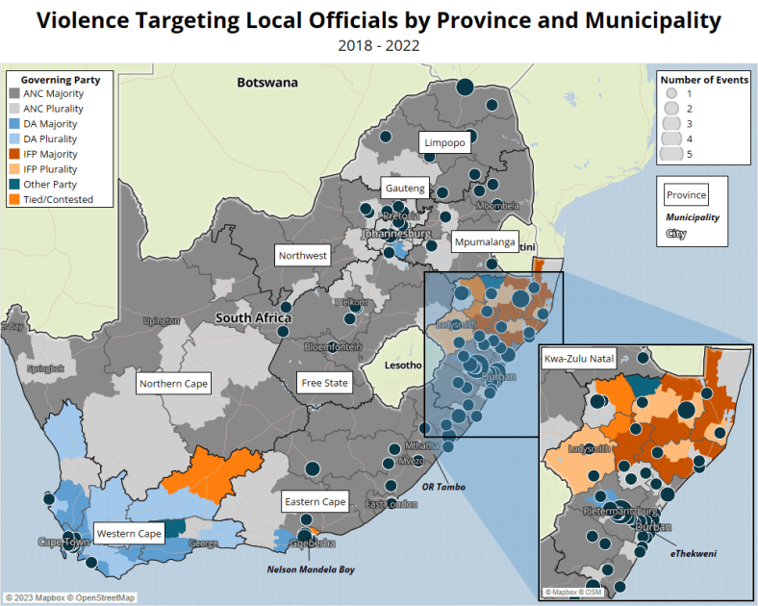Open the Mapbox attribution link at bottom left

click(x=39, y=597)
